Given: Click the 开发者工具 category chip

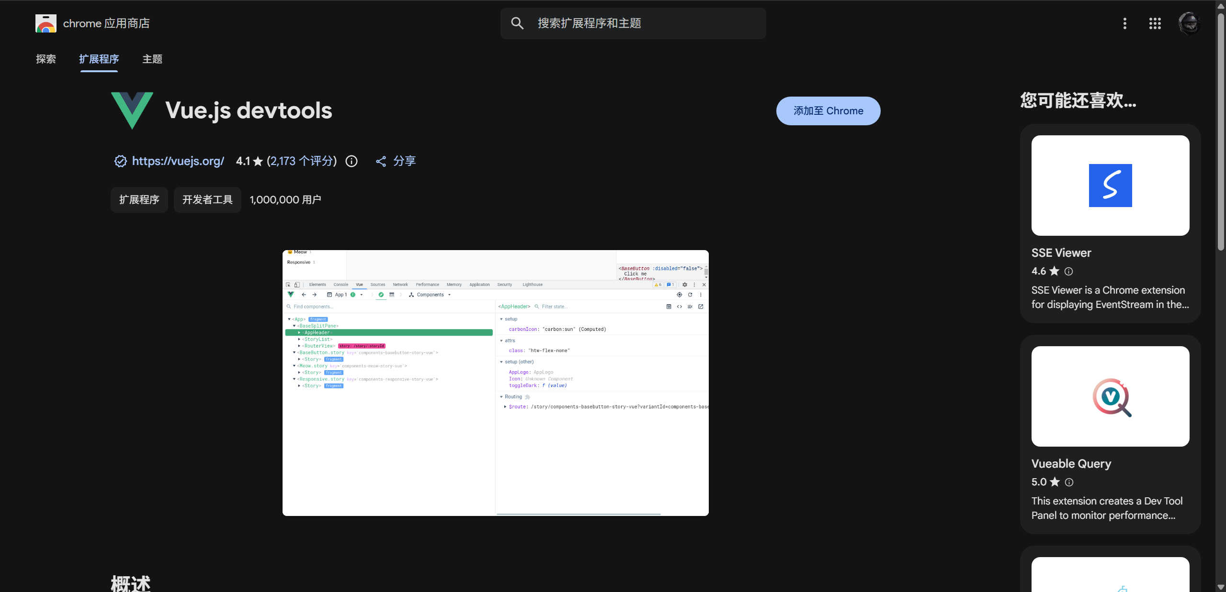Looking at the screenshot, I should click(207, 199).
